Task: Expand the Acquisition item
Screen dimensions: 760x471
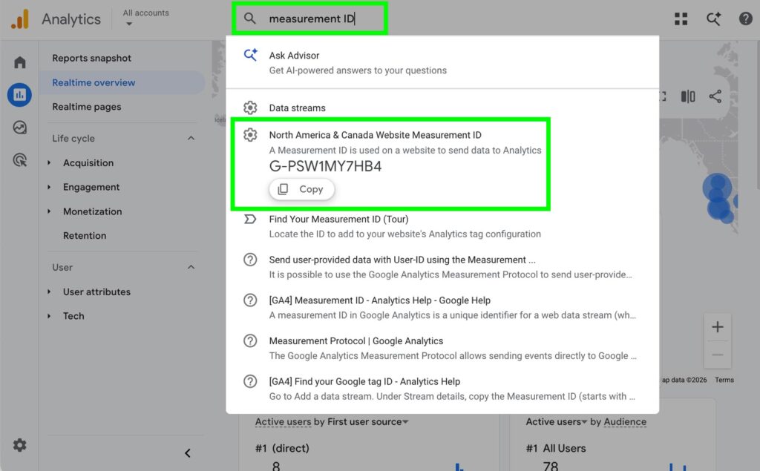Action: tap(88, 163)
